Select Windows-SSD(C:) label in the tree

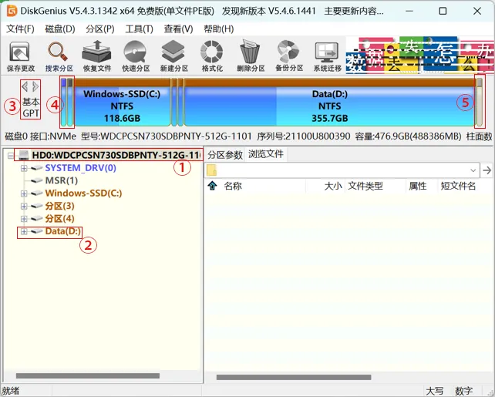(83, 193)
